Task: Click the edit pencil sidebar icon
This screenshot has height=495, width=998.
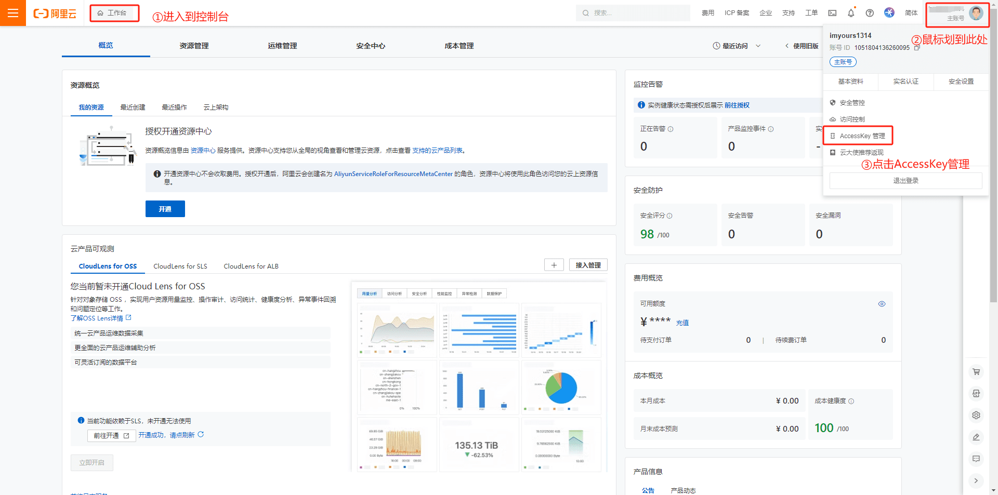Action: point(976,437)
